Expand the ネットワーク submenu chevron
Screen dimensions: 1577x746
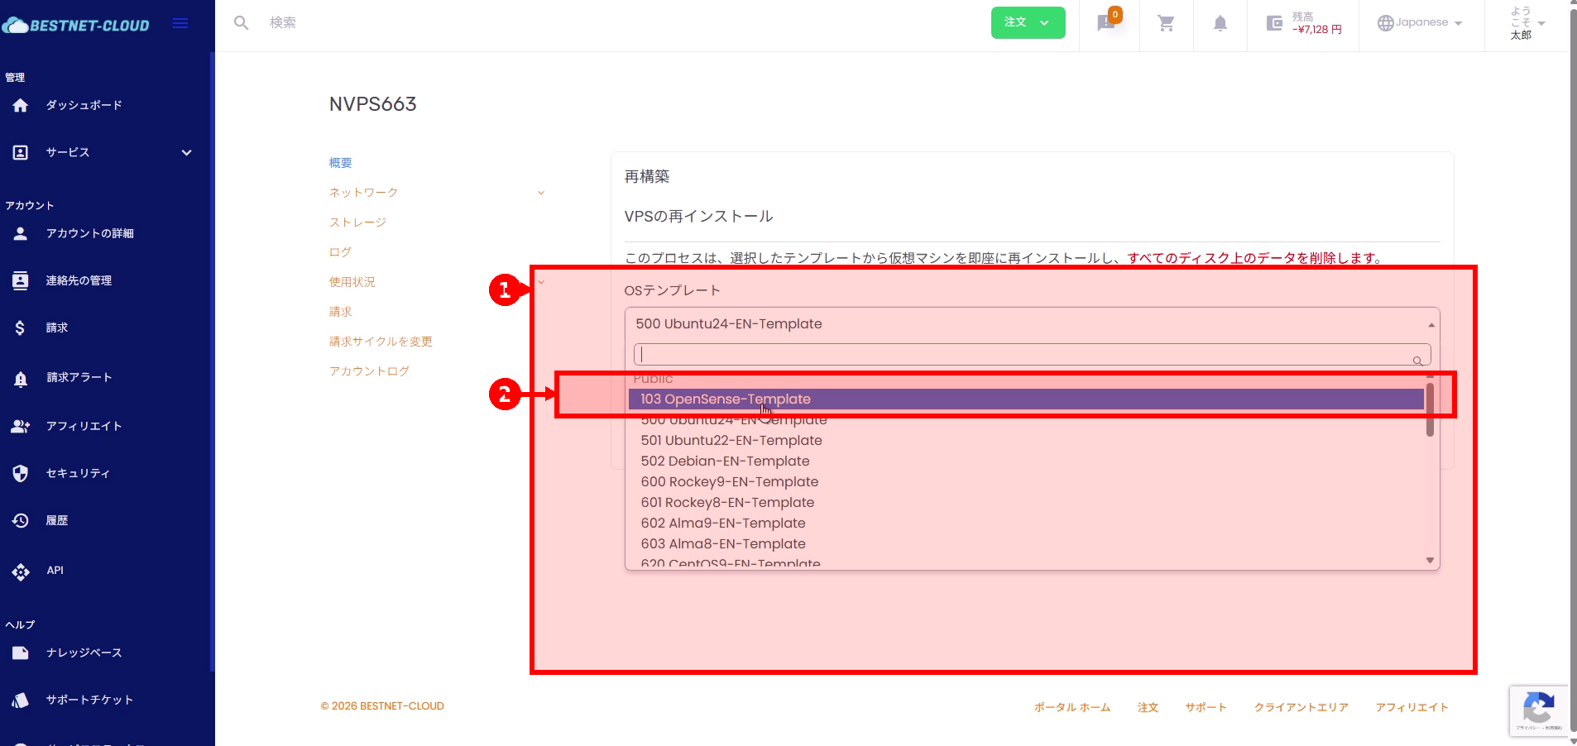(x=541, y=193)
